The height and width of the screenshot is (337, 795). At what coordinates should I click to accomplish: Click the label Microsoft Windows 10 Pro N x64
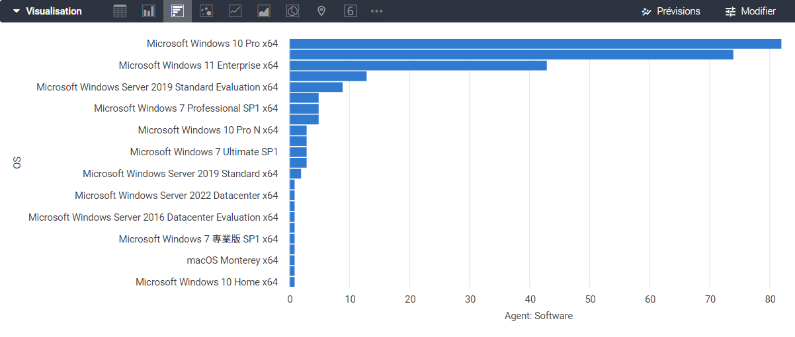pyautogui.click(x=208, y=130)
